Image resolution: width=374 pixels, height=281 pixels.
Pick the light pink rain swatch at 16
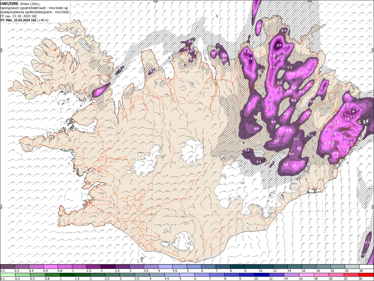[307, 275]
